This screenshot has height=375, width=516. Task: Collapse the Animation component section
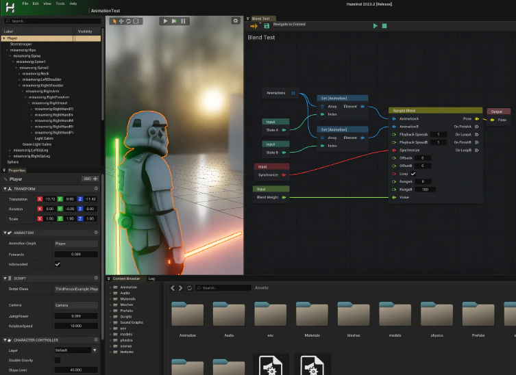[x=6, y=233]
